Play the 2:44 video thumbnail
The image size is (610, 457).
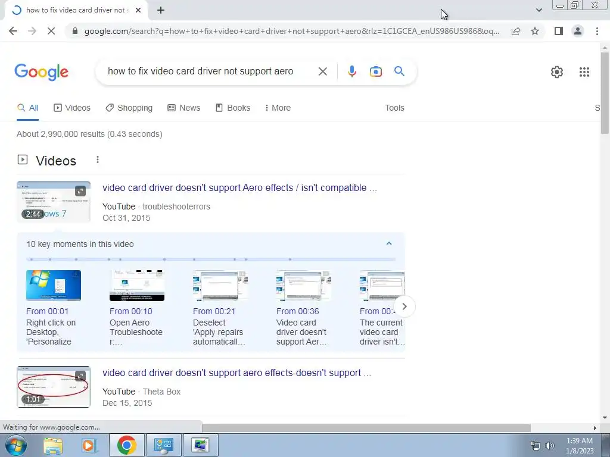pos(54,202)
